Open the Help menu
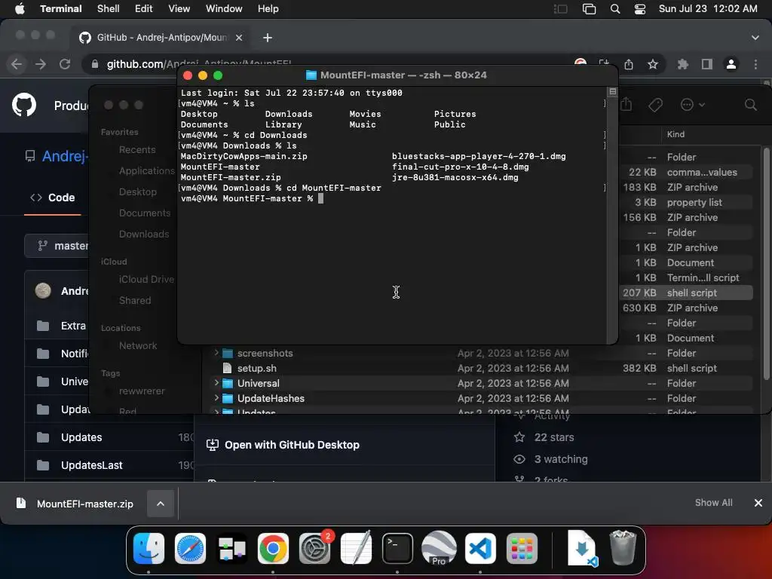This screenshot has width=772, height=579. (268, 8)
